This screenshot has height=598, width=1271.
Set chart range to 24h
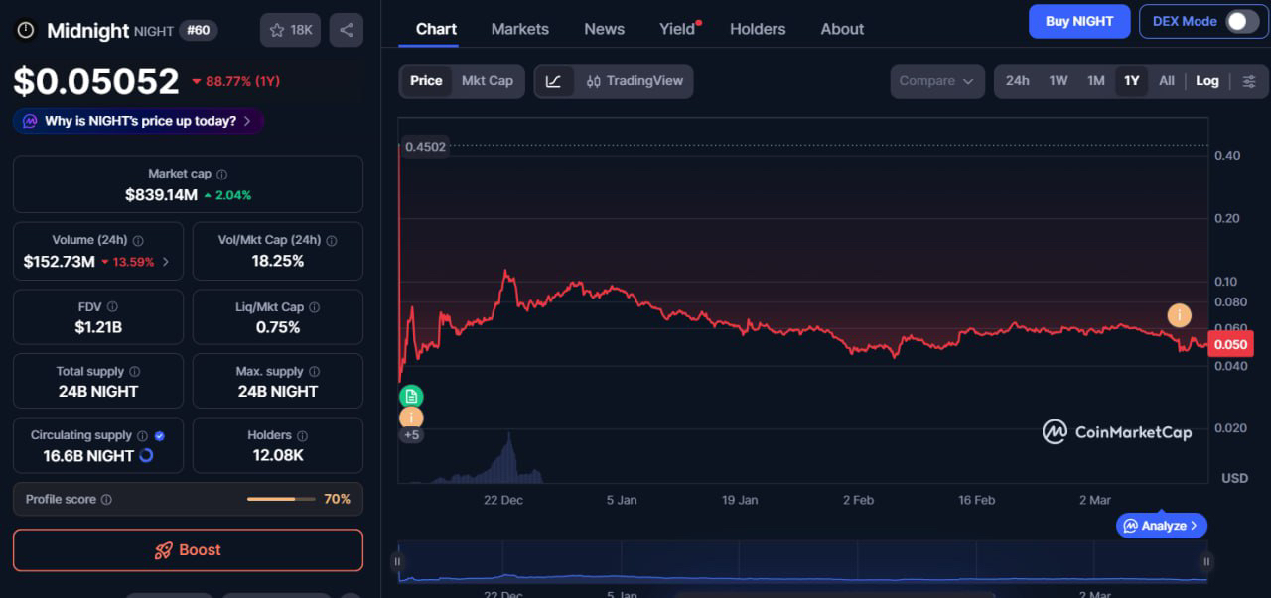pos(1018,81)
